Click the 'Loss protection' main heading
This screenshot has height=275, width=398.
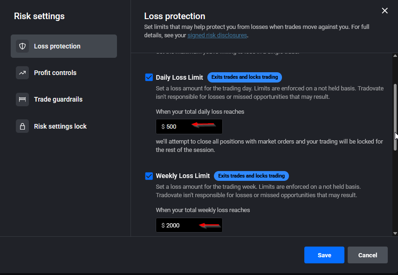tap(175, 16)
